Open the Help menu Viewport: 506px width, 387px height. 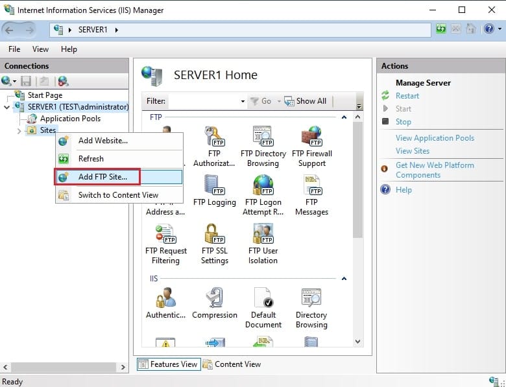coord(69,49)
